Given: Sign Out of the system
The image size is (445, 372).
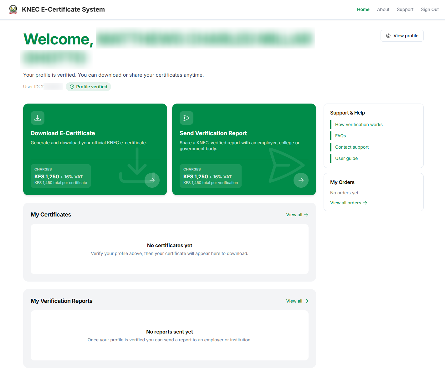Looking at the screenshot, I should pos(430,9).
